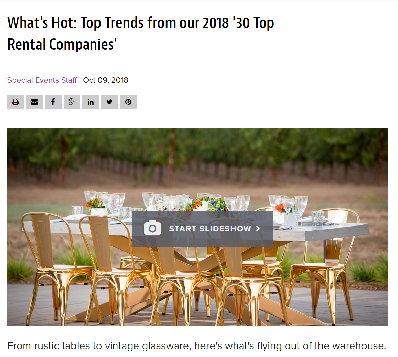Tweet the article with the Twitter icon
Screen dimensions: 398x357
[109, 102]
